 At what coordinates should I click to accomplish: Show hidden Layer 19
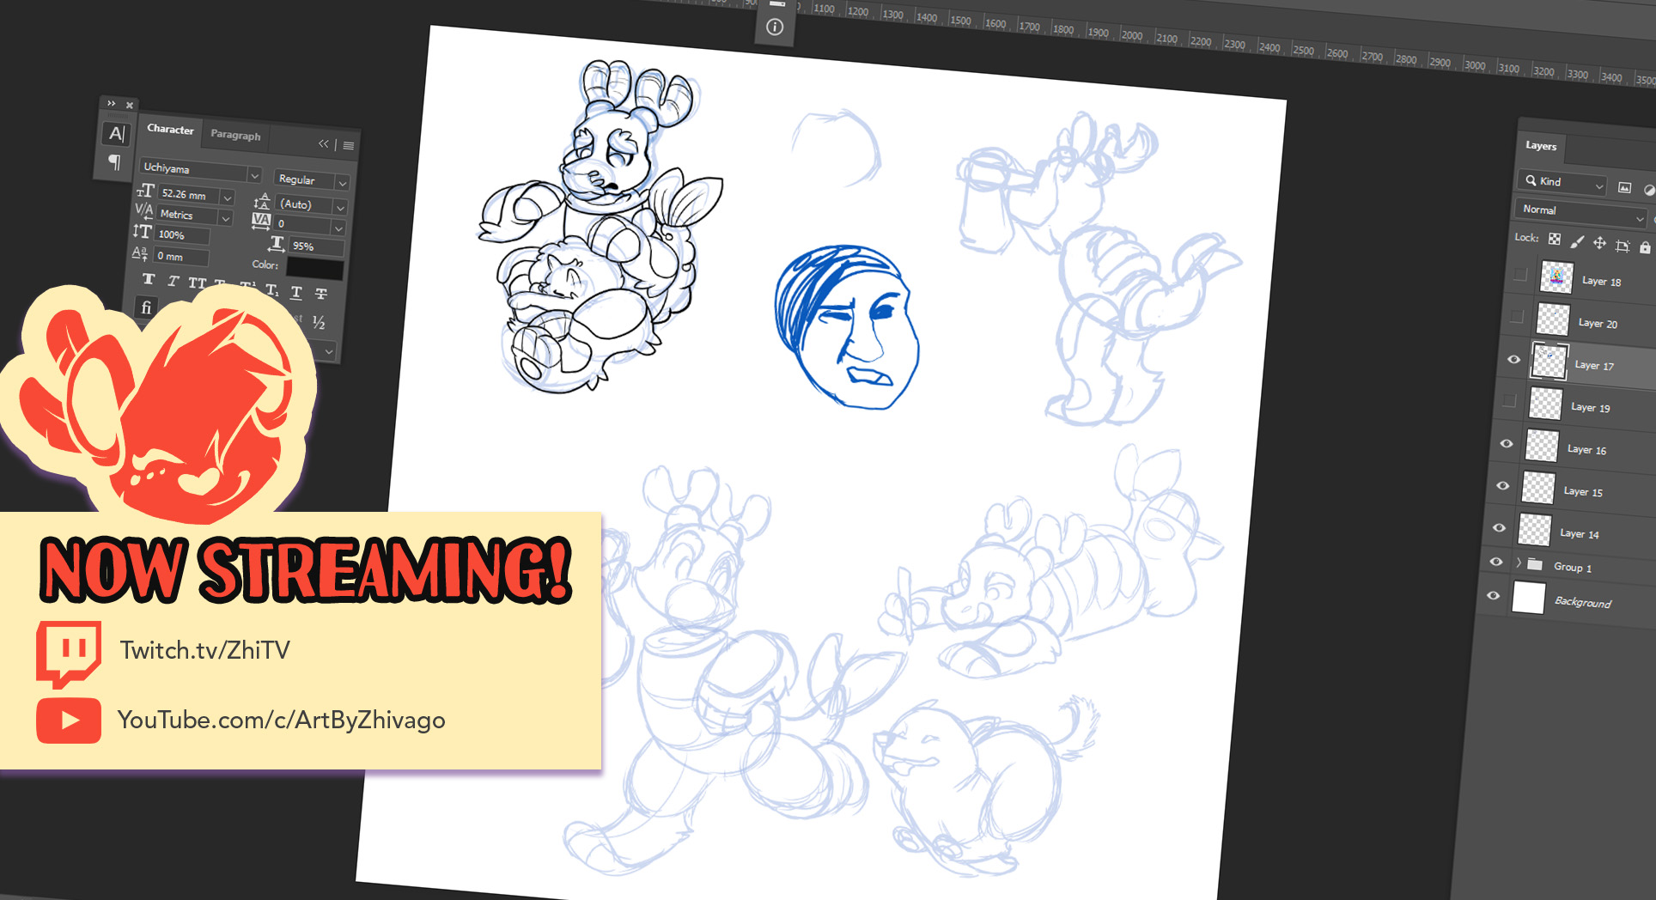1509,401
